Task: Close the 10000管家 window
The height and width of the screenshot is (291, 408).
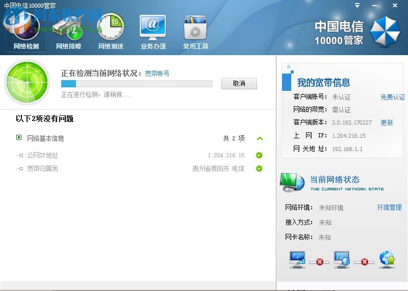Action: coord(395,5)
